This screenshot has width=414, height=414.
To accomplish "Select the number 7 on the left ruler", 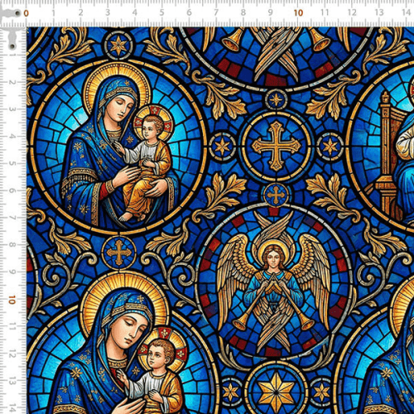I will pos(12,218).
